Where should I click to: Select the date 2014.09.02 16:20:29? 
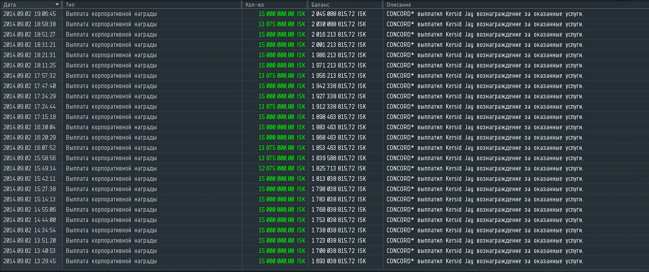tap(29, 138)
